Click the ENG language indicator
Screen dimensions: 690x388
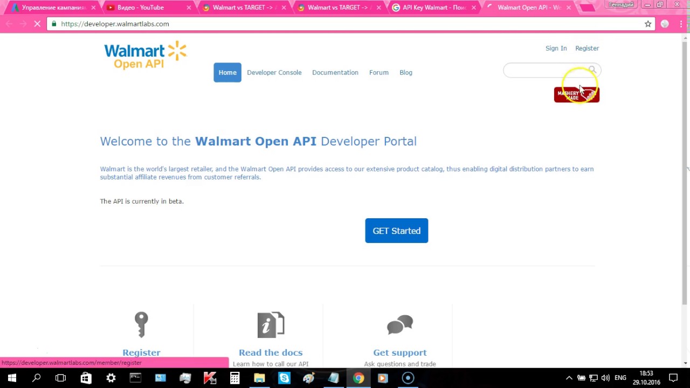620,378
